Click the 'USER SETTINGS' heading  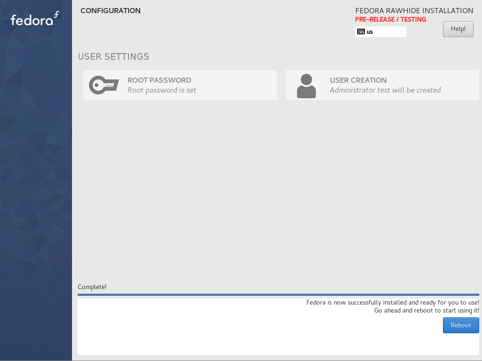[113, 56]
